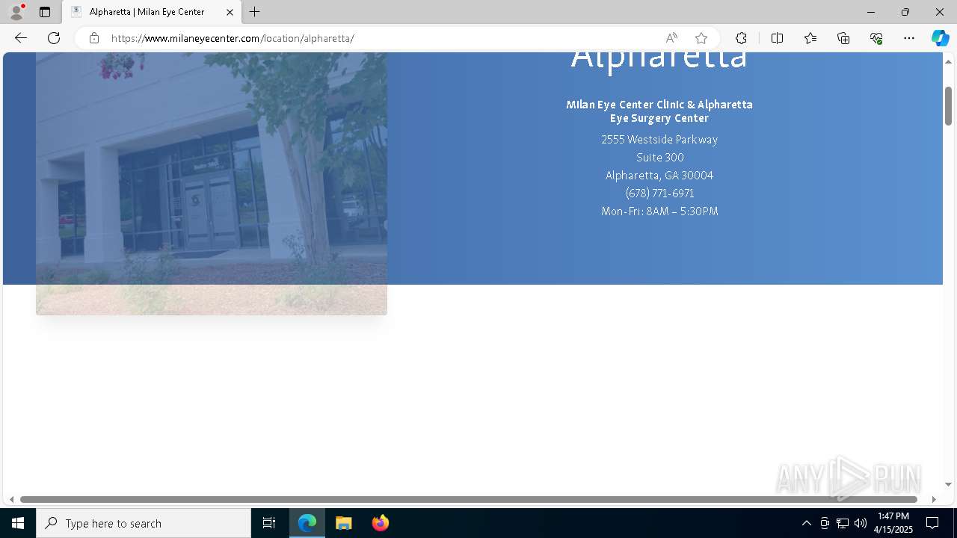
Task: Click the scroll down arrow
Action: (948, 484)
